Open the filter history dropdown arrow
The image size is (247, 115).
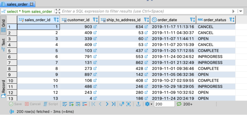pos(241,11)
